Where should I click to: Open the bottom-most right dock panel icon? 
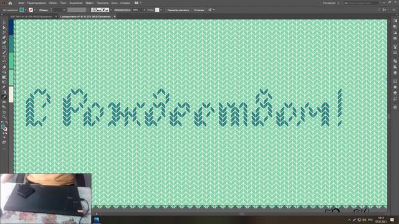[x=395, y=107]
